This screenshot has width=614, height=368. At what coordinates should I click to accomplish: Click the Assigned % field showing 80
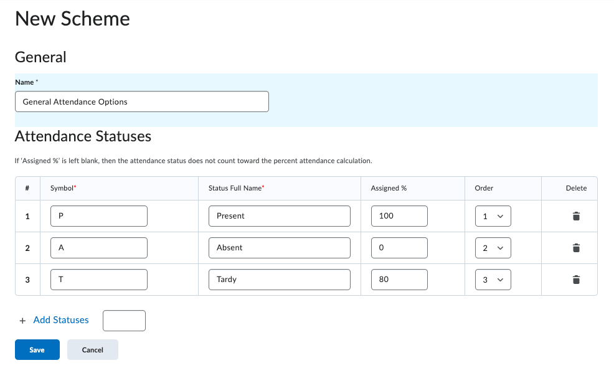399,280
